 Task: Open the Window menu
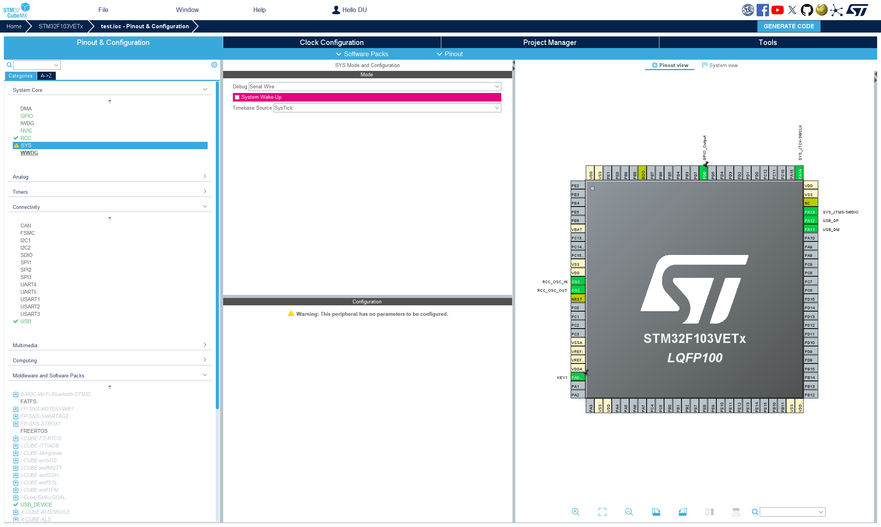point(188,10)
